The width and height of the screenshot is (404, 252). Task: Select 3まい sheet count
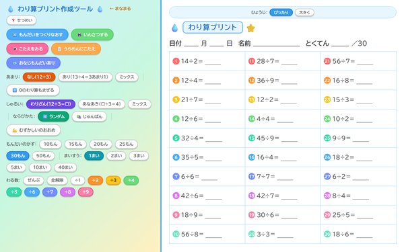tap(139, 156)
